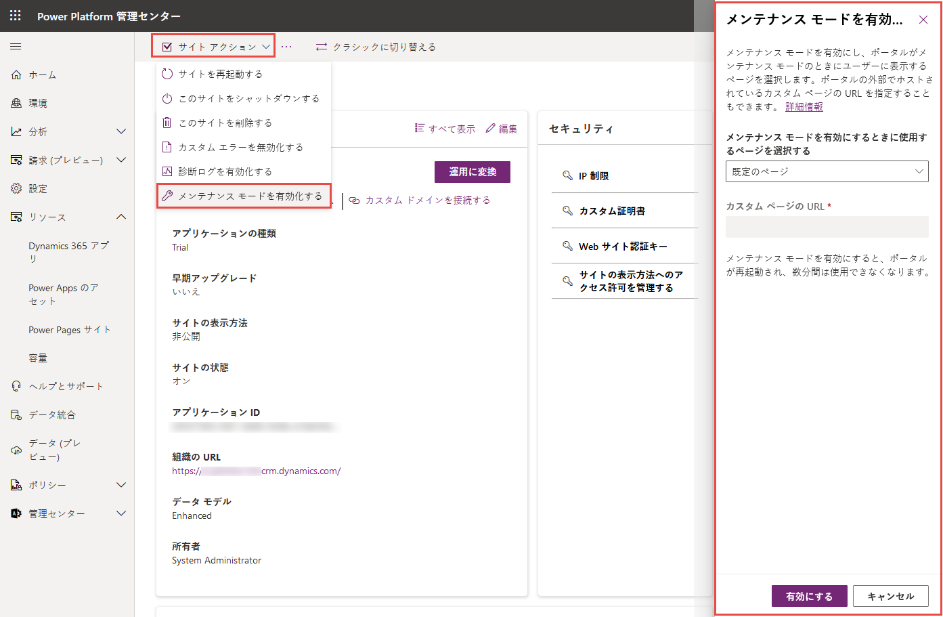Open the 組織の URL crm.dynamics.com link
The width and height of the screenshot is (943, 617).
[x=257, y=471]
